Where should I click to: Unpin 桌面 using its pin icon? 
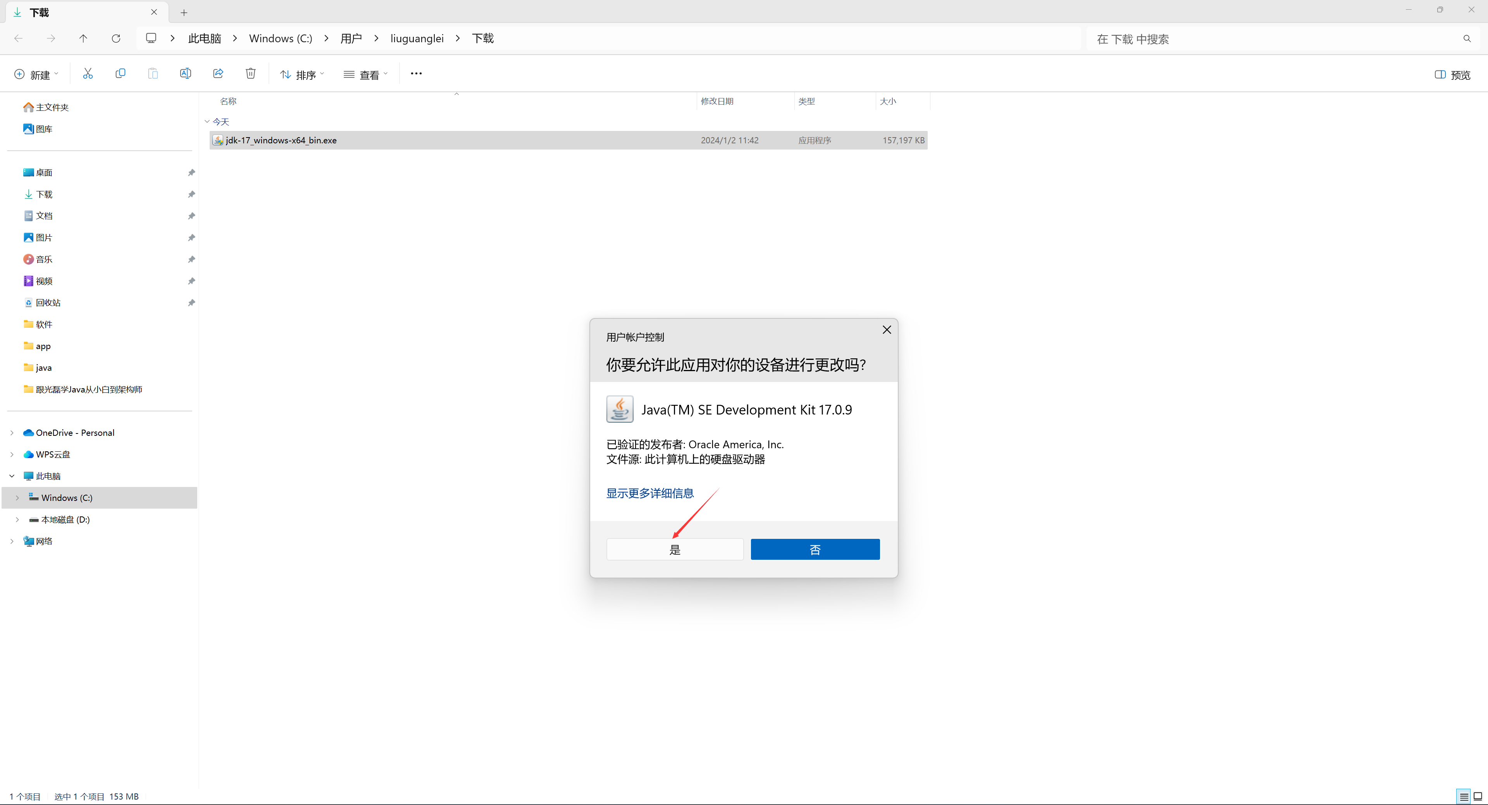(191, 173)
